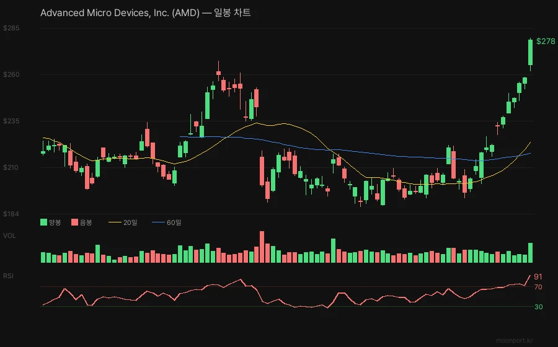Click the $210 price axis label
This screenshot has width=558, height=347.
(11, 167)
